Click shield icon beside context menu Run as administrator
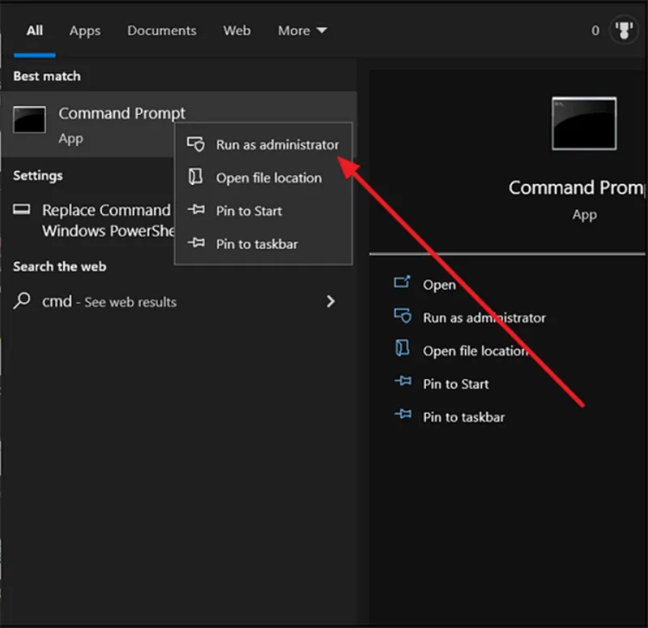 (x=196, y=144)
